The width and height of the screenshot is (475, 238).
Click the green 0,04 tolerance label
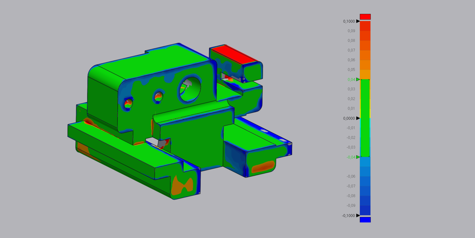351,80
